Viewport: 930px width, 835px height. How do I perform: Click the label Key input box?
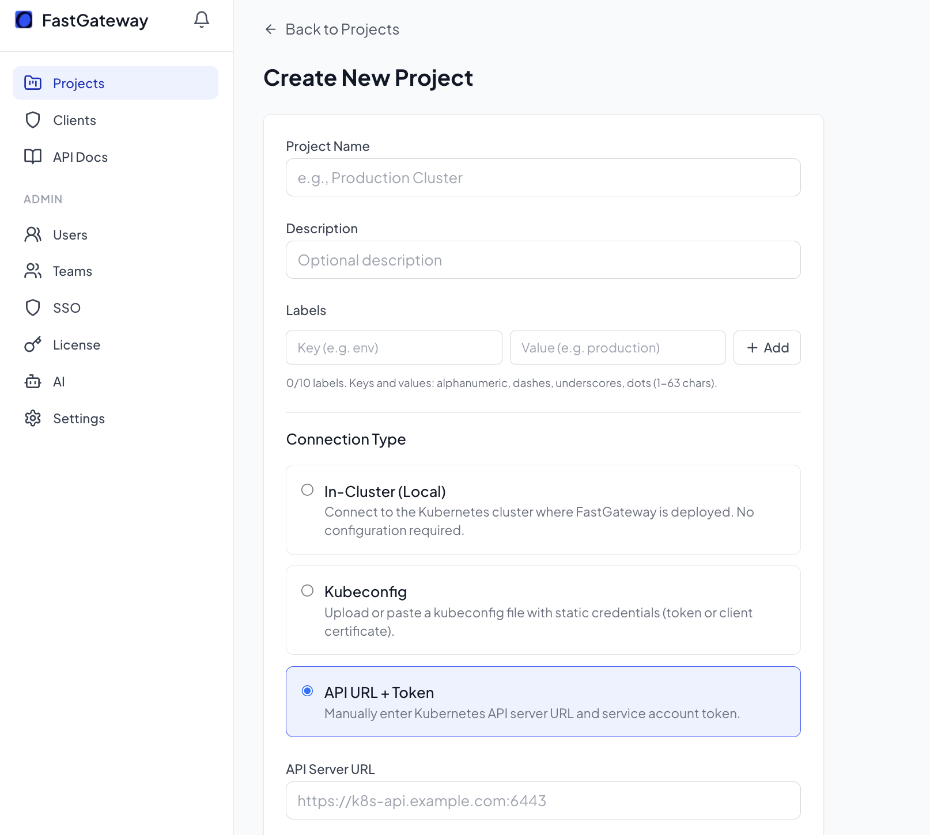click(394, 348)
